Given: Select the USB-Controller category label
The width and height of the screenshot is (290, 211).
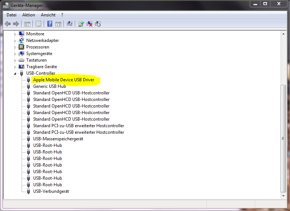Looking at the screenshot, I should 40,73.
